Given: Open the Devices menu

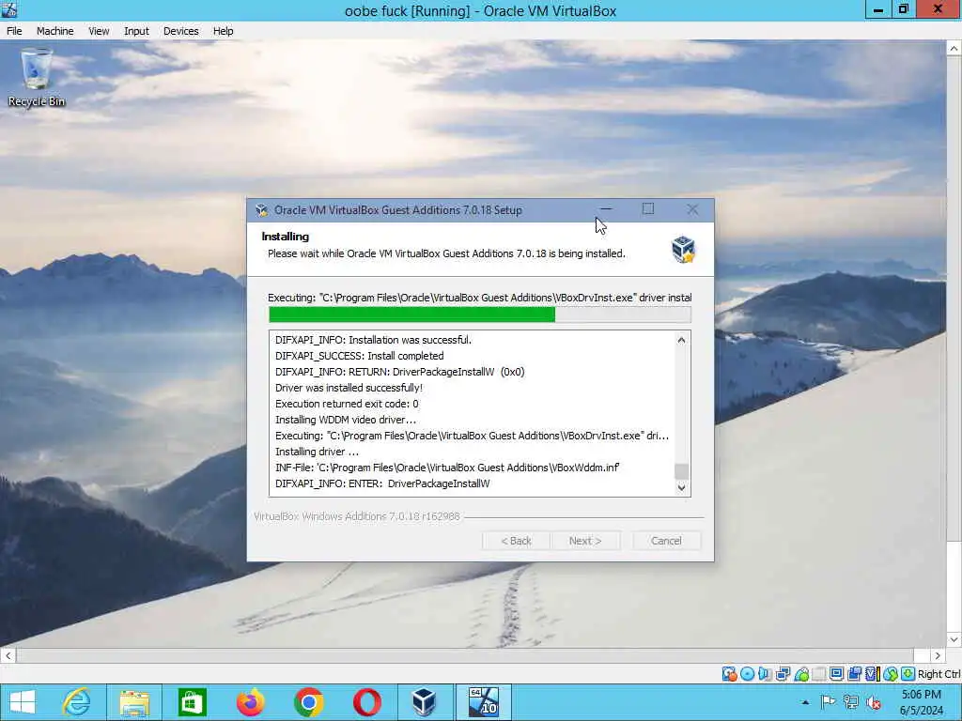Looking at the screenshot, I should 180,31.
